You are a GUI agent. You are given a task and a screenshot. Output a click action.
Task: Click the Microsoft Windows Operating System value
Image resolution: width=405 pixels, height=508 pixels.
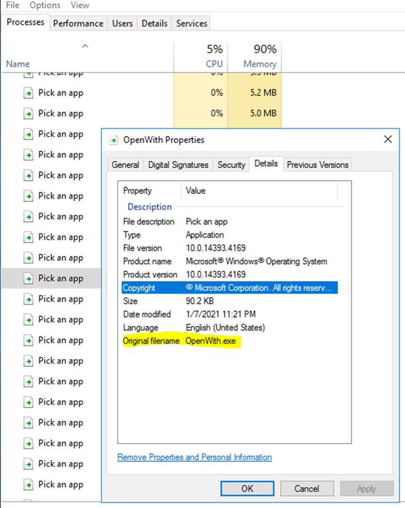click(x=256, y=262)
